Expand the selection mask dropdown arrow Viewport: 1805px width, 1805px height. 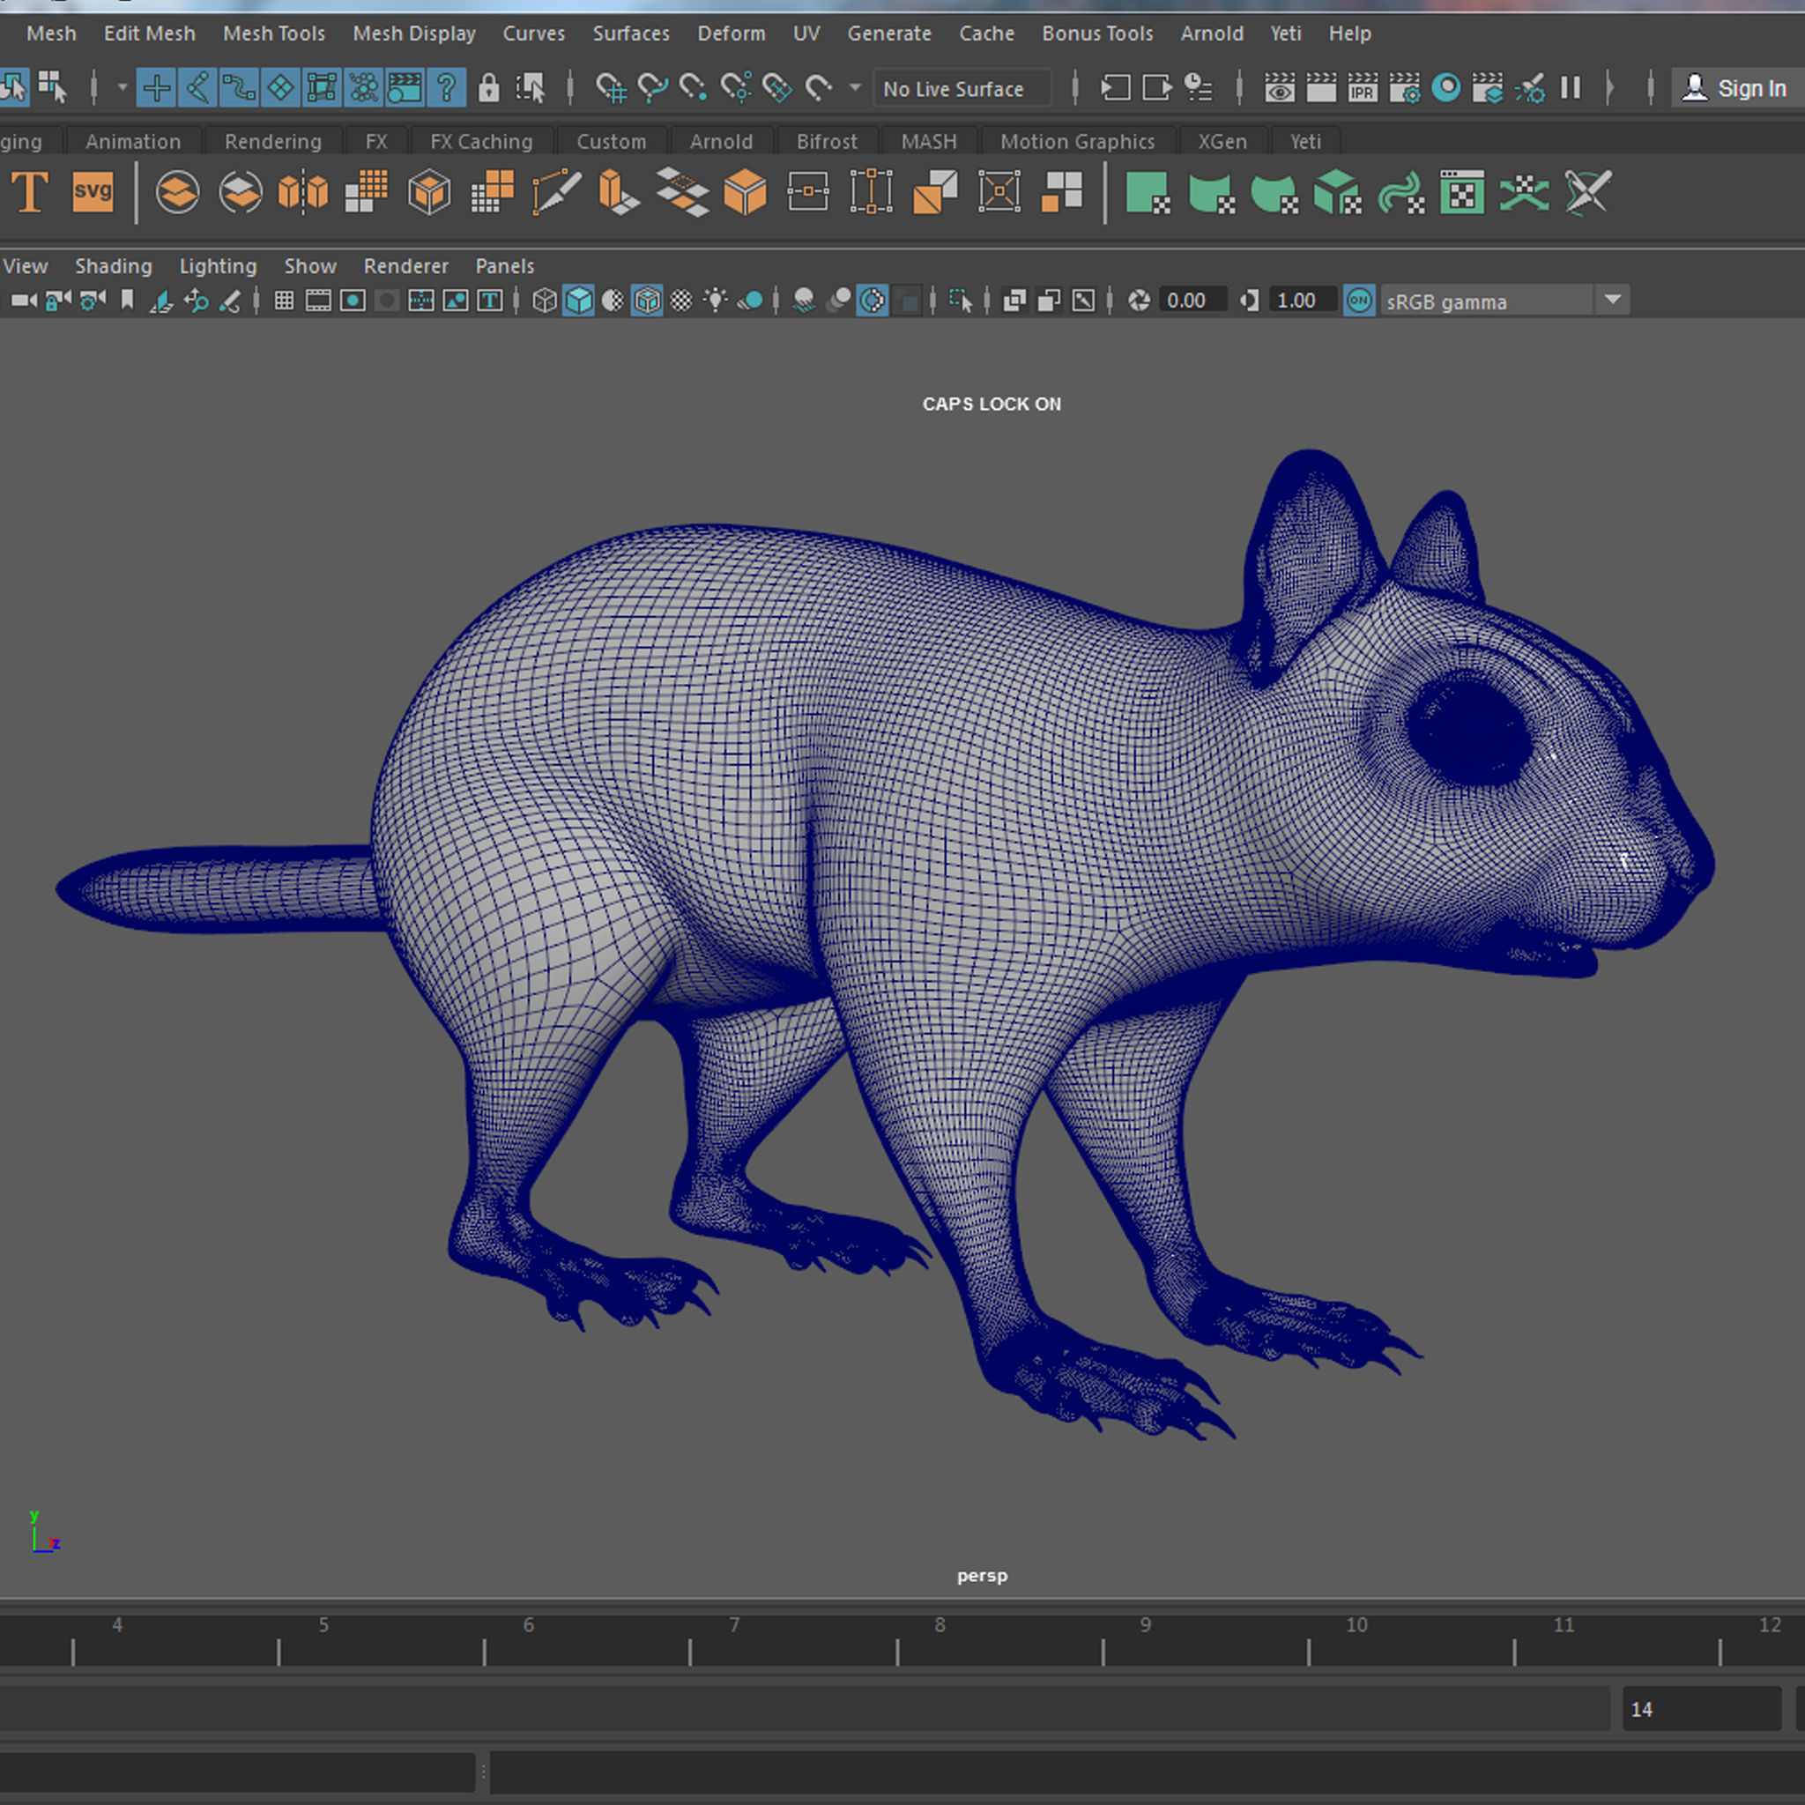[x=123, y=88]
